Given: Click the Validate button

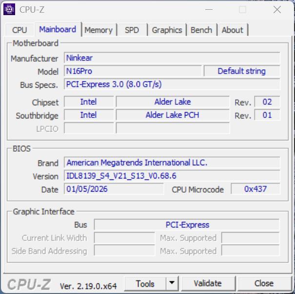Looking at the screenshot, I should tap(208, 284).
